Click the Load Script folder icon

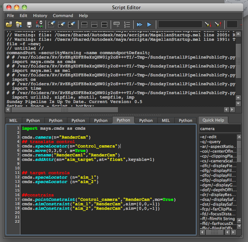click(9, 24)
